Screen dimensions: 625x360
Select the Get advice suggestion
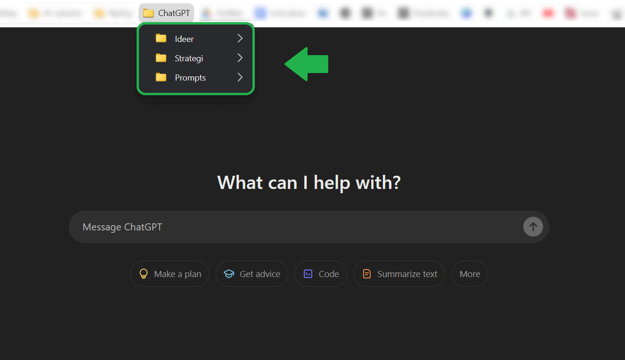252,274
